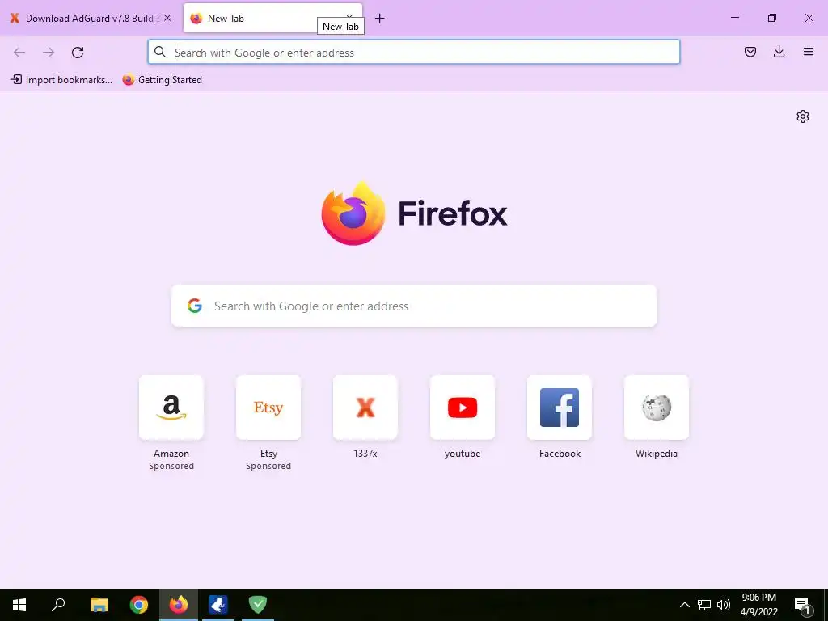Close the Download AdGuard tab
The width and height of the screenshot is (828, 621).
167,18
